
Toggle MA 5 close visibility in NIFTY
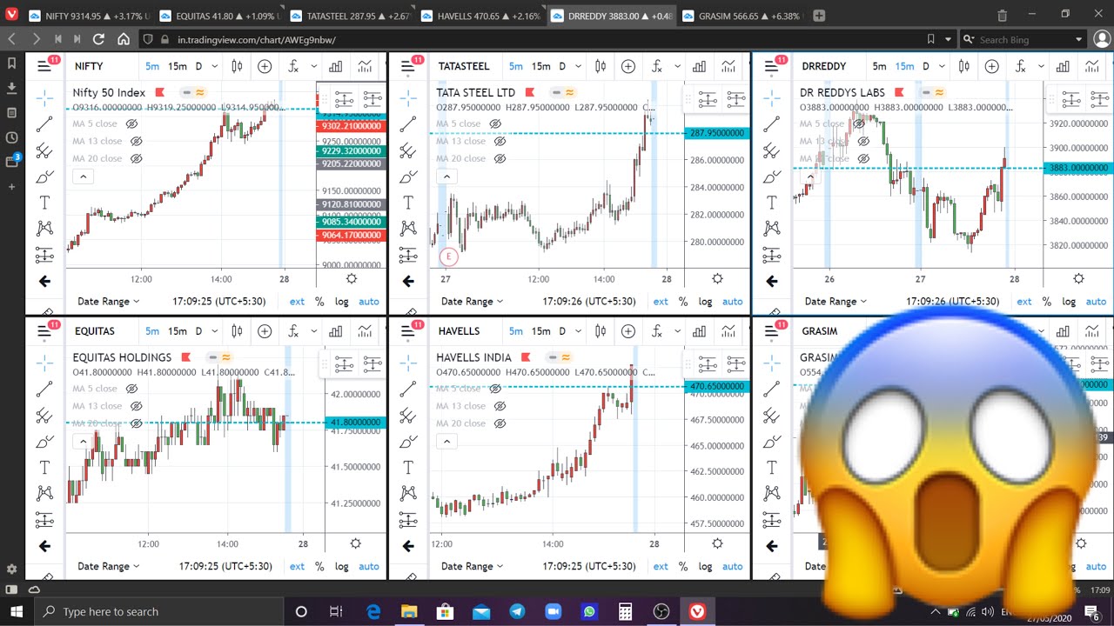[x=132, y=124]
